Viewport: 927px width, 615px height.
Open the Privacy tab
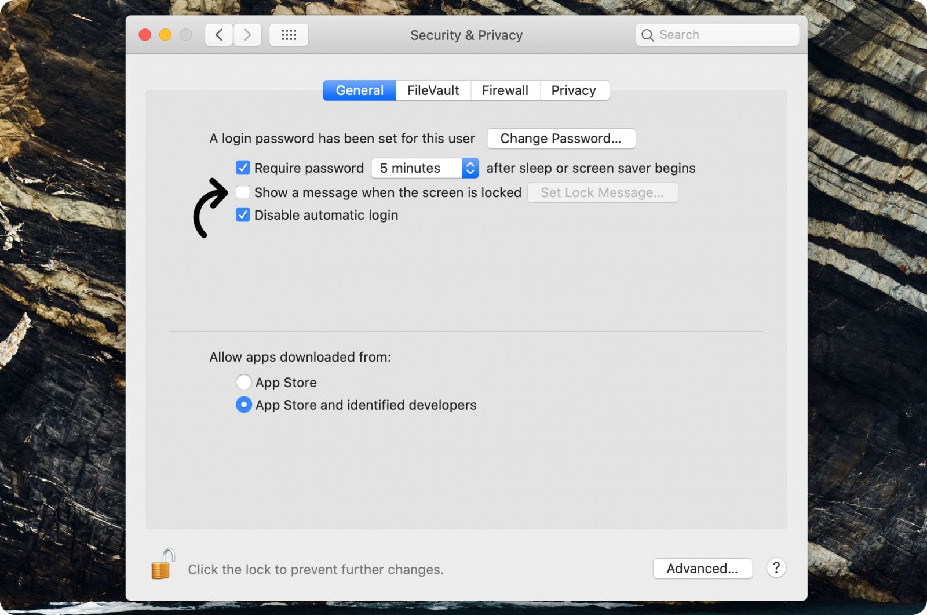click(574, 90)
